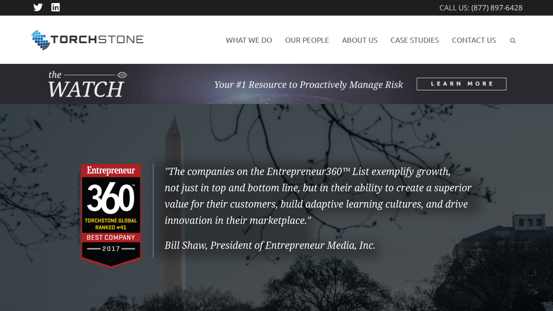The height and width of the screenshot is (311, 553).
Task: Expand the What We Do menu
Action: (x=249, y=40)
